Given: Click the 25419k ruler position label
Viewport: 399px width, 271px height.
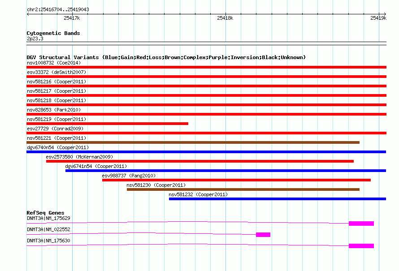Looking at the screenshot, I should 378,18.
